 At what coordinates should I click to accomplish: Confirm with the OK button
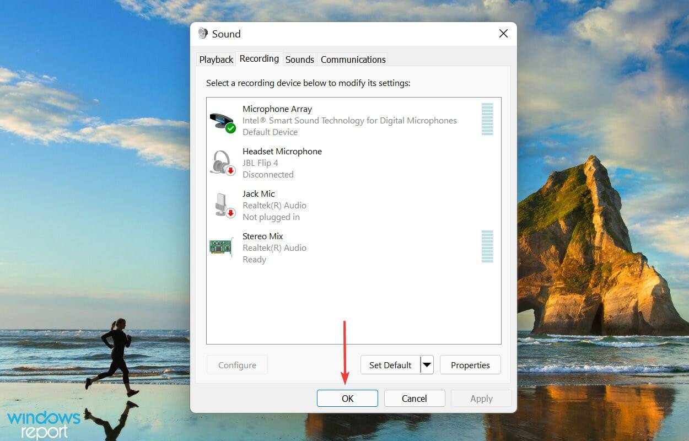click(347, 399)
